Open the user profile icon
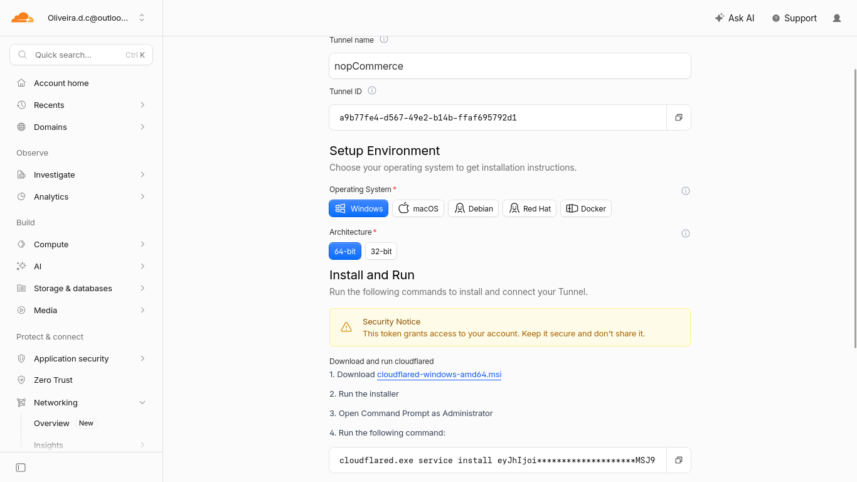Screen dimensions: 857x482 [x=837, y=18]
